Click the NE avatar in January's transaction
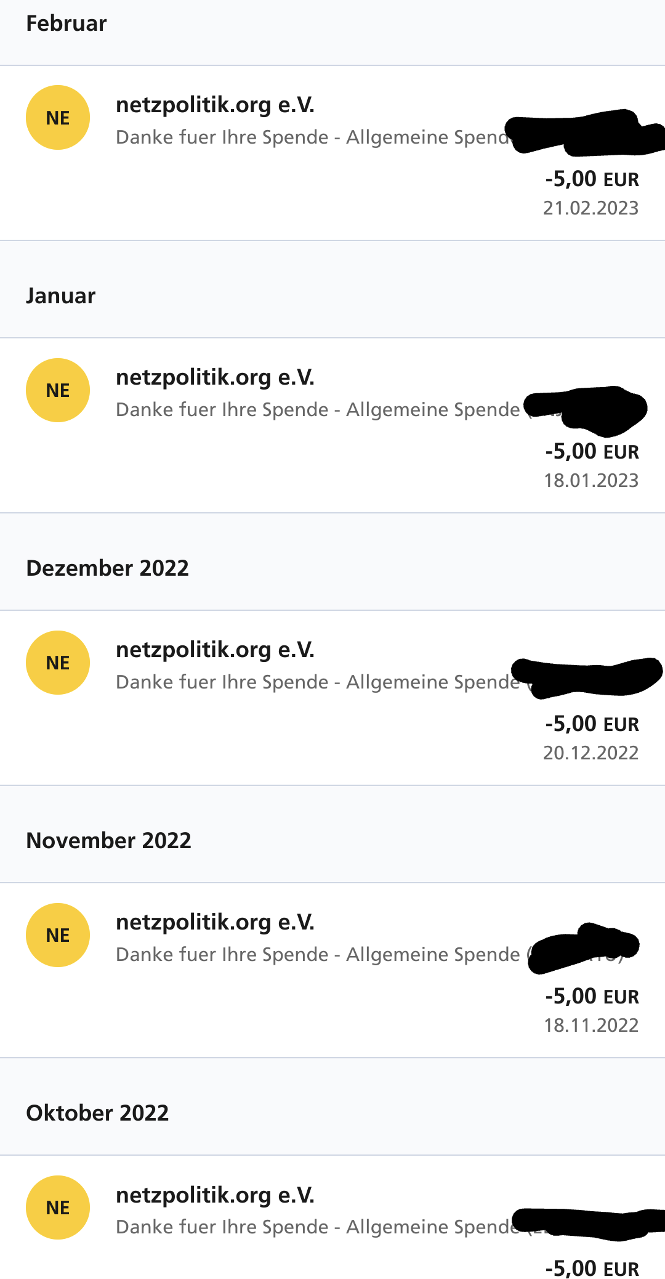Screen dimensions: 665x1279 [58, 390]
